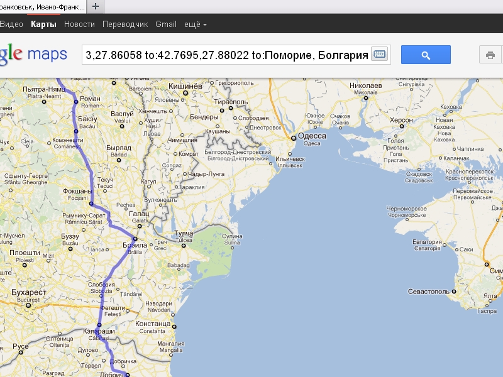Select the Ивано-Франковськ browser tab
Screen dimensions: 503x377
pos(43,6)
